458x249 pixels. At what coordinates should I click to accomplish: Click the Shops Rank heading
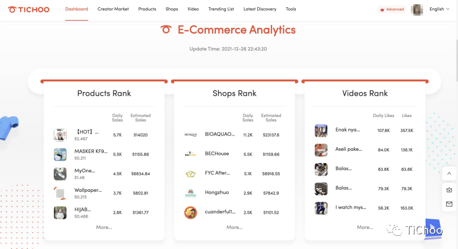[235, 93]
